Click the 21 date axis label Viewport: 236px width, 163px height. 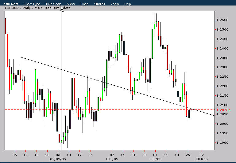pos(133,155)
